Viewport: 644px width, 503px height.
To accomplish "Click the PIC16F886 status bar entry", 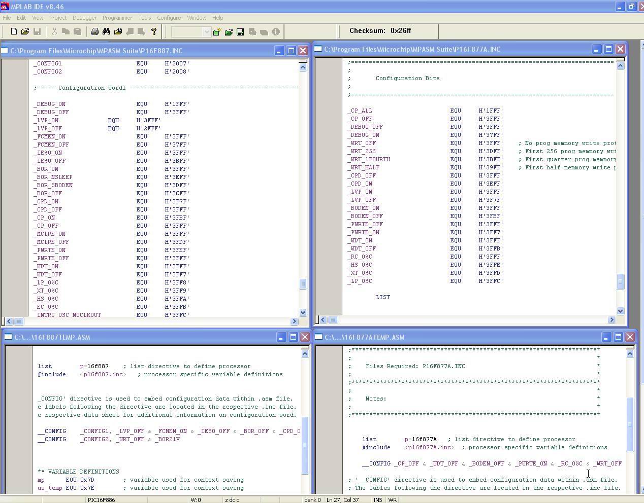I will pos(101,499).
